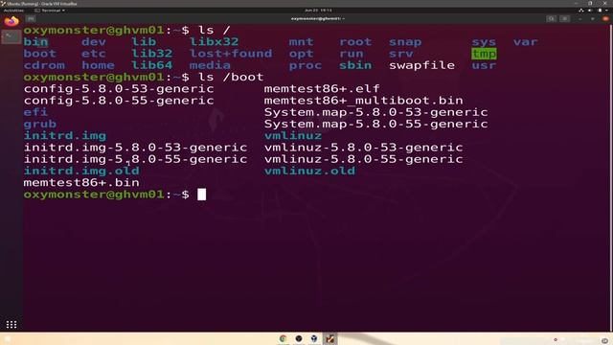This screenshot has height=345, width=613.
Task: Click the 'memtest86+.elf' file name
Action: (x=322, y=89)
